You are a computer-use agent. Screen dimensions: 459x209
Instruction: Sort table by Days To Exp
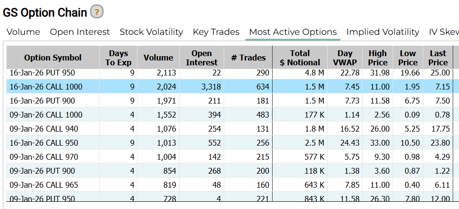pyautogui.click(x=119, y=58)
